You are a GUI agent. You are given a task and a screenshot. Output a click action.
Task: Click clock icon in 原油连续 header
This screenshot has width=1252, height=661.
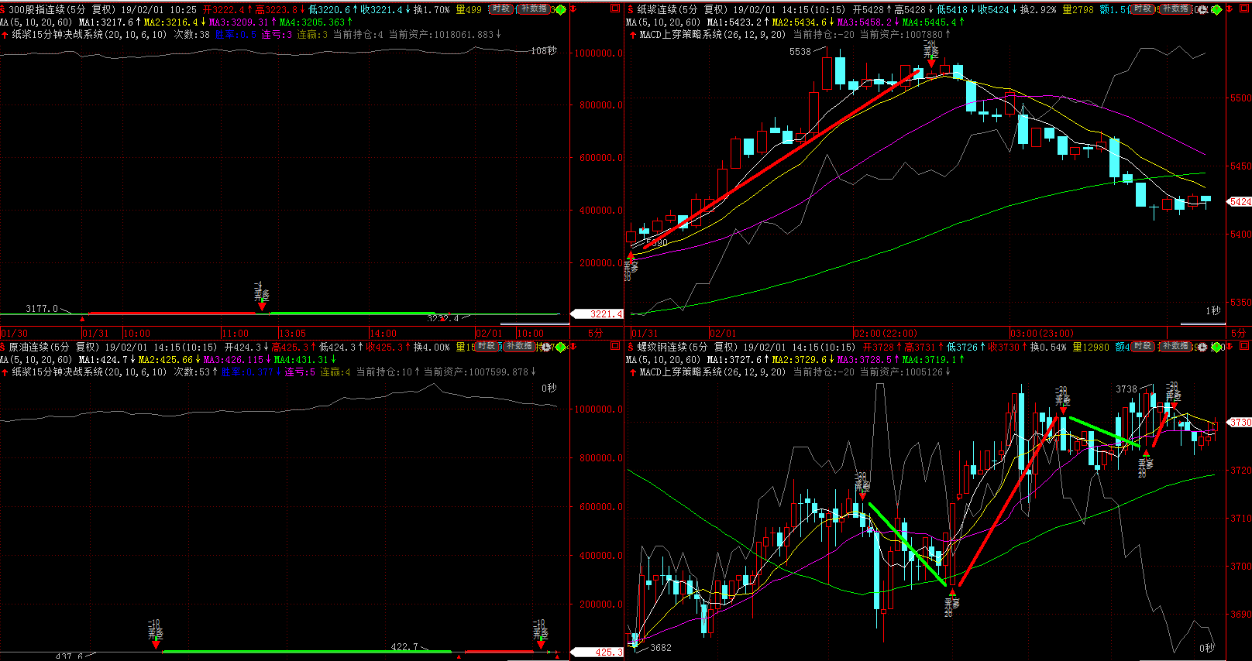[x=546, y=347]
